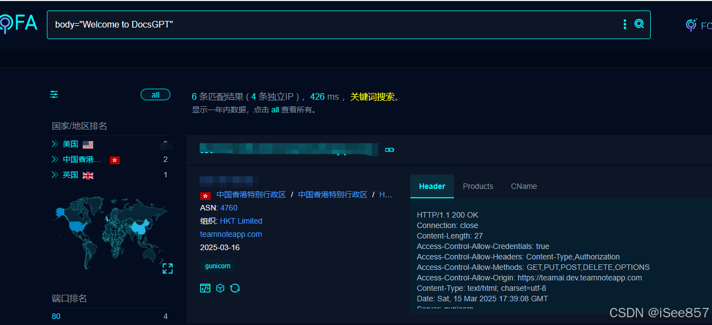712x325 pixels.
Task: Click the 'all' link in the one-year data note
Action: click(x=275, y=110)
